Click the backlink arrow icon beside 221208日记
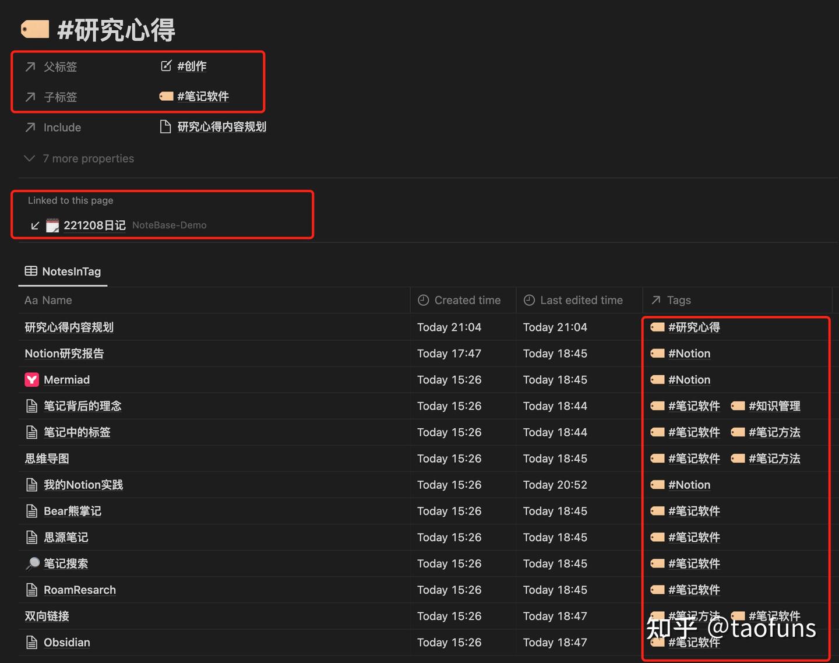The image size is (839, 663). [x=35, y=225]
